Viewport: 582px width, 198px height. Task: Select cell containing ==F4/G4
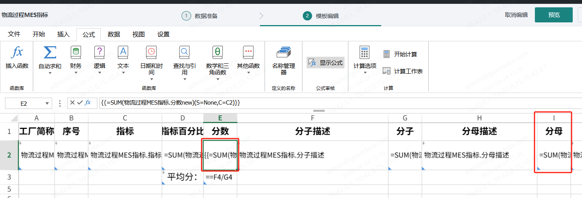click(x=220, y=178)
